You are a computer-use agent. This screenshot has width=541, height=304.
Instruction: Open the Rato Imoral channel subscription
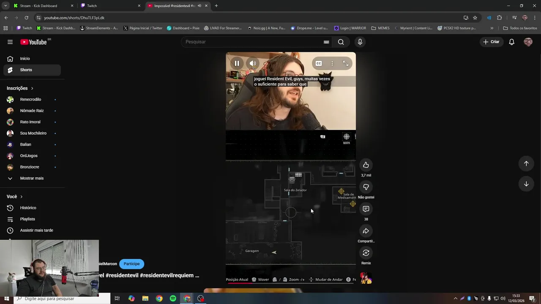pos(32,122)
